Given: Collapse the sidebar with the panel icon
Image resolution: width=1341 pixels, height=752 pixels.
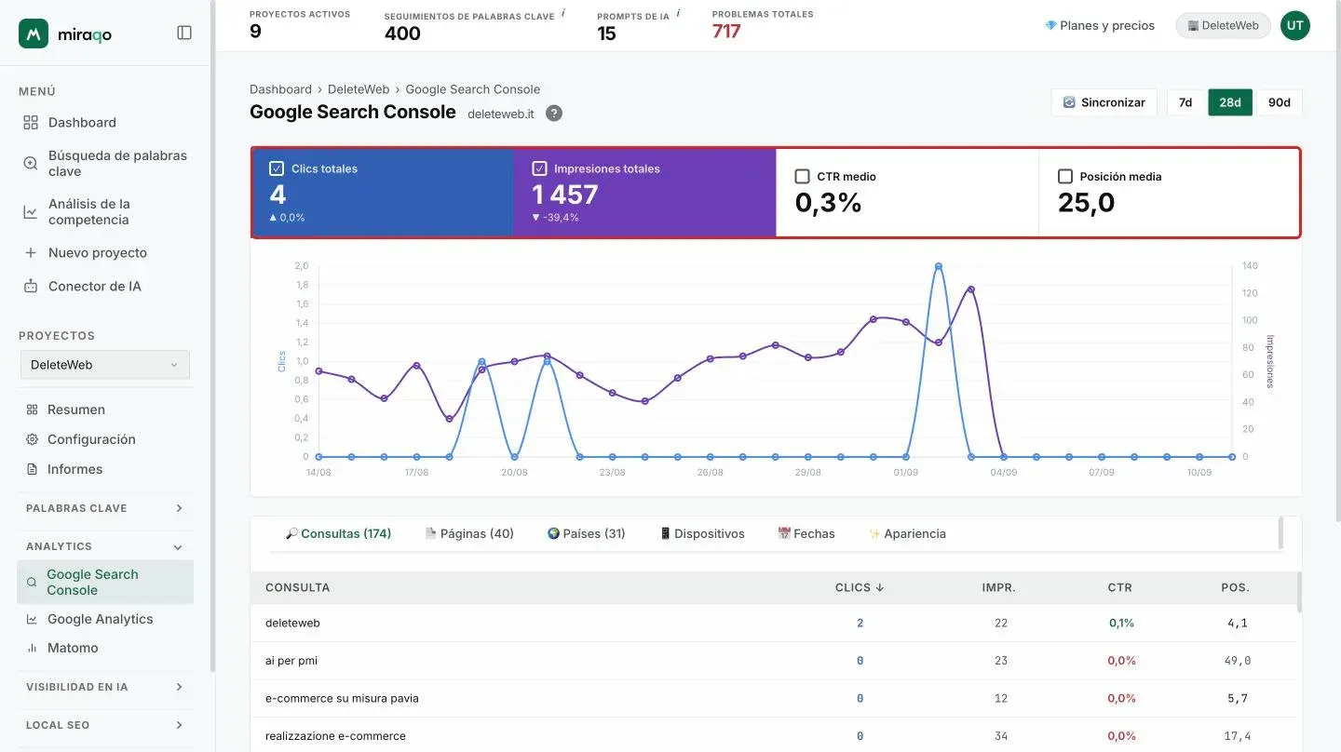Looking at the screenshot, I should pos(184,33).
